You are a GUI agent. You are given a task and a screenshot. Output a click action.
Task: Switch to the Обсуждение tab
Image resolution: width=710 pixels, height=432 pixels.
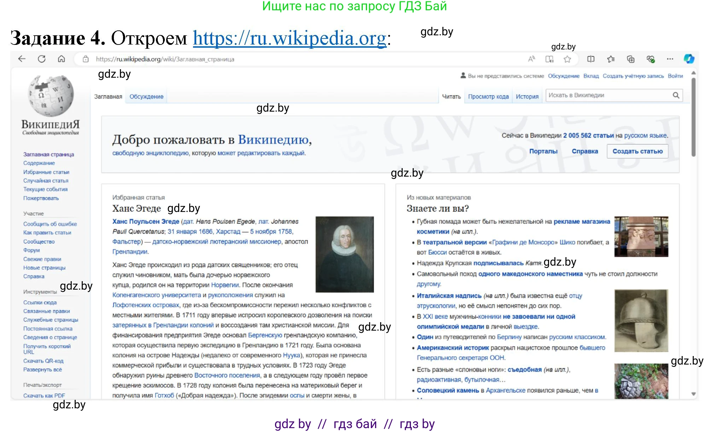[x=146, y=96]
